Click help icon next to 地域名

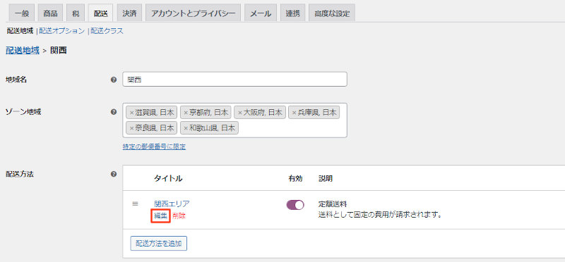114,80
